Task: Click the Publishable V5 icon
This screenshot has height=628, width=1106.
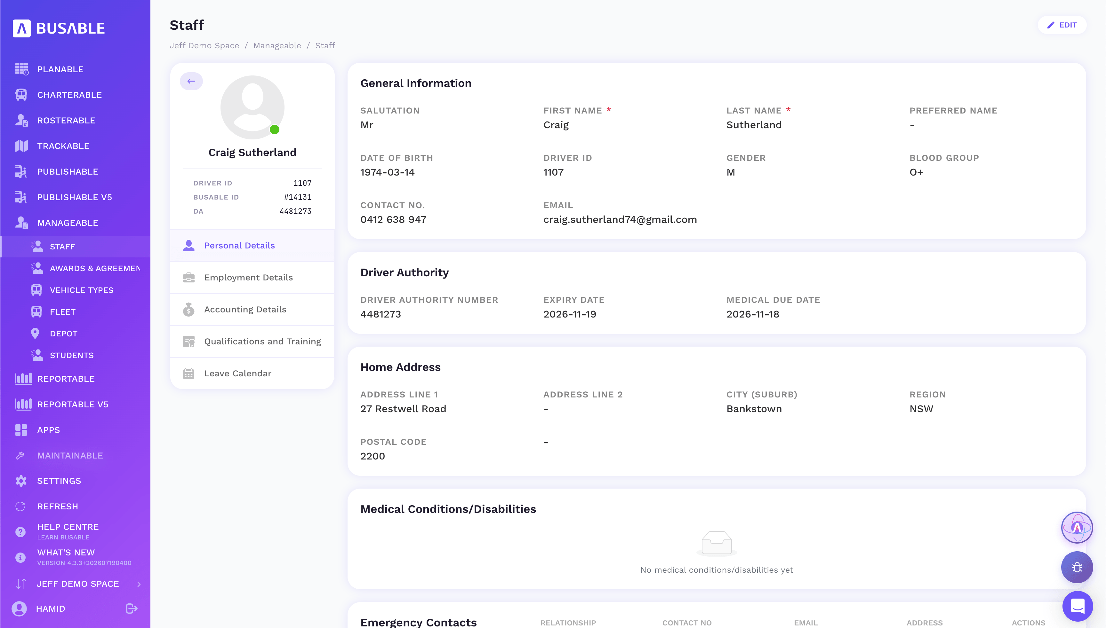Action: tap(21, 197)
